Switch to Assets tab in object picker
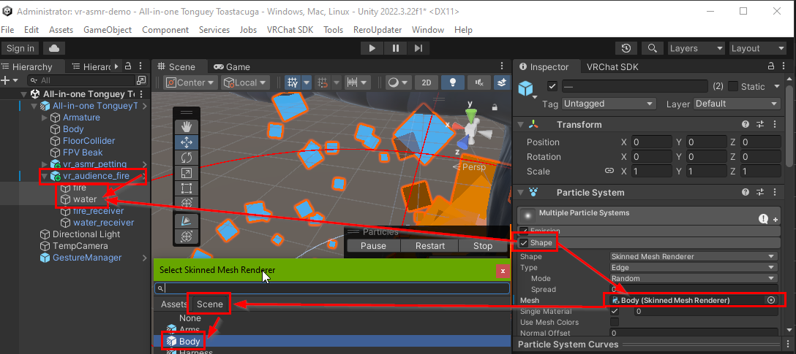Viewport: 796px width, 354px height. coord(174,304)
